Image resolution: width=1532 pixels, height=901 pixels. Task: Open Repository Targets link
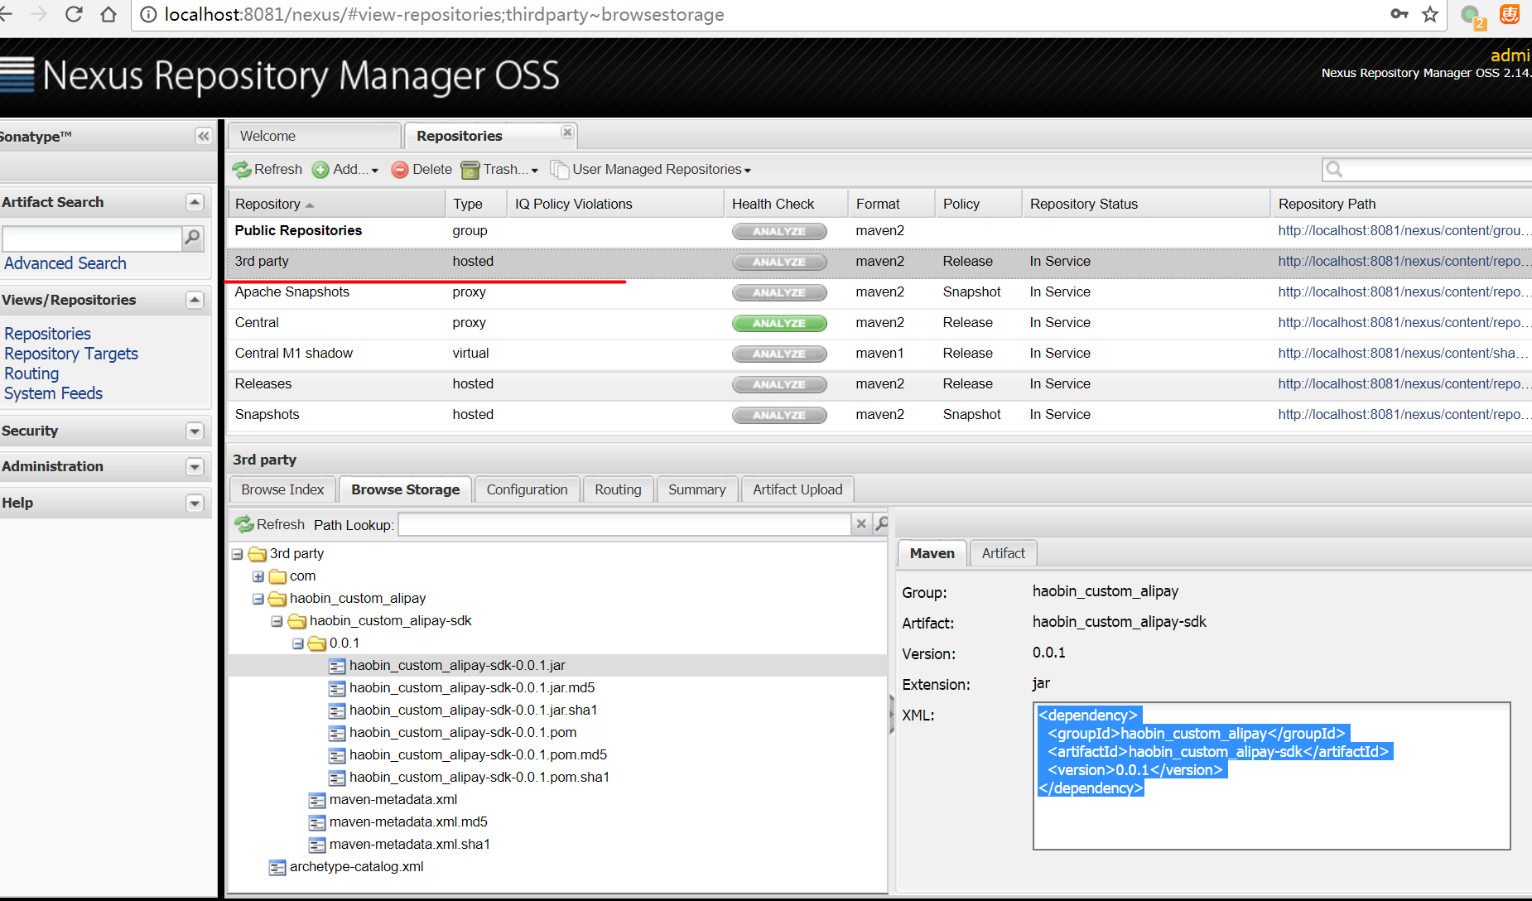(71, 354)
